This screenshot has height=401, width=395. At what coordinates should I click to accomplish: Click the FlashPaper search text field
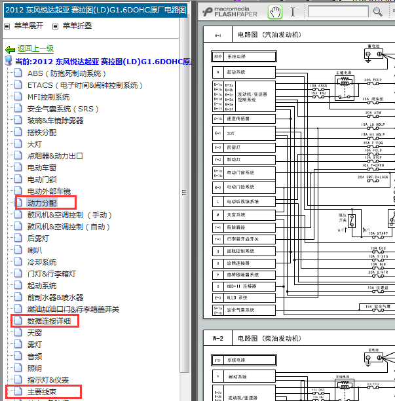coord(338,12)
